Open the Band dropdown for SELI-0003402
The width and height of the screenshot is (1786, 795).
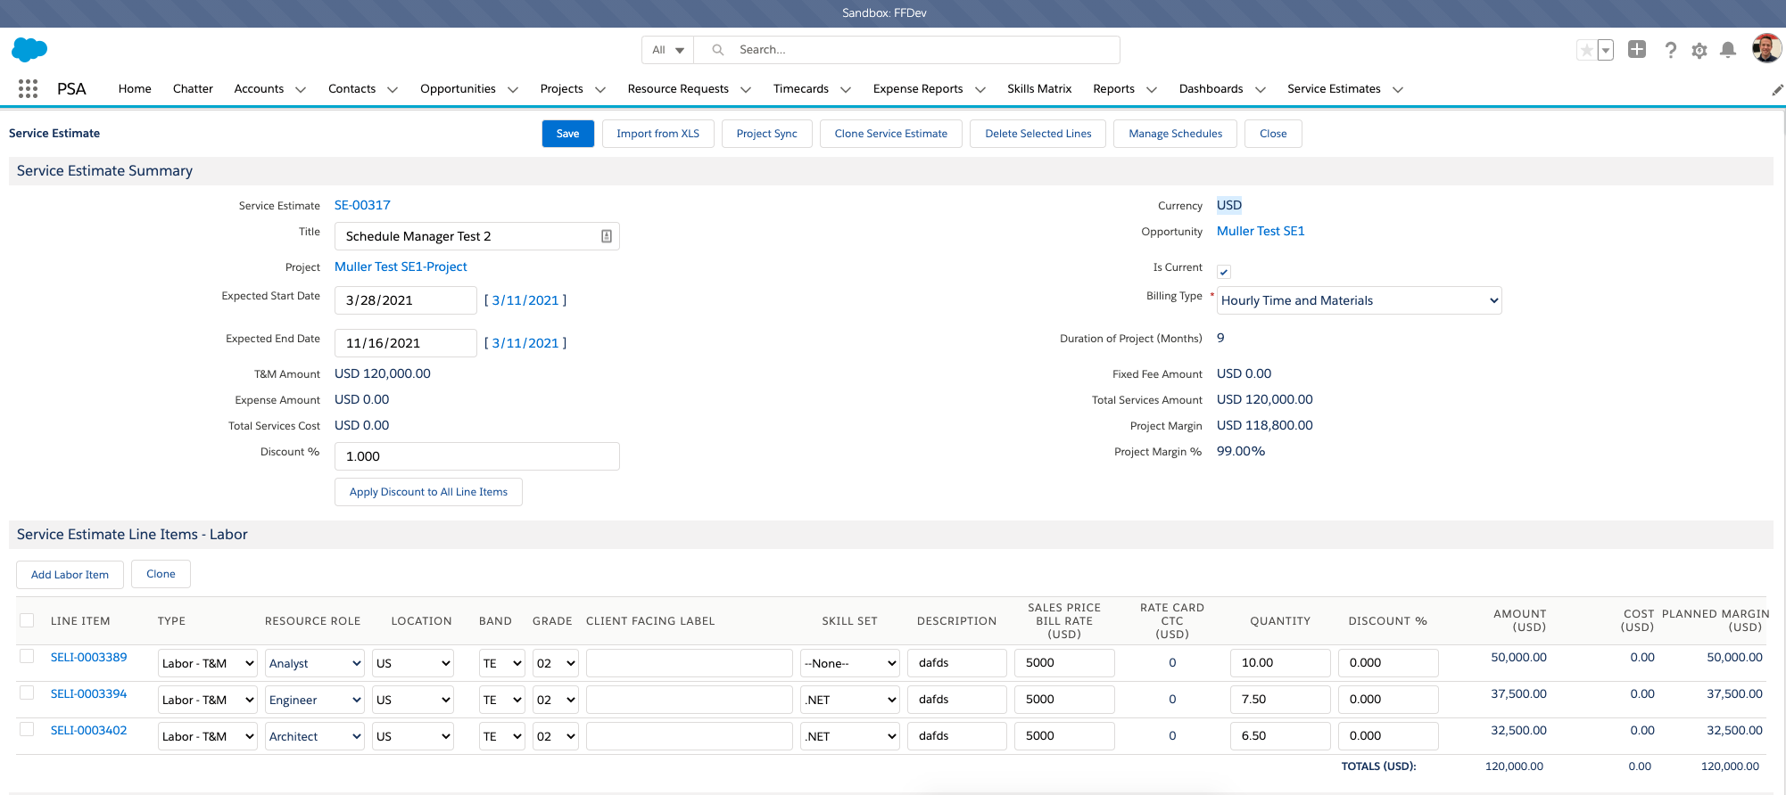coord(502,736)
